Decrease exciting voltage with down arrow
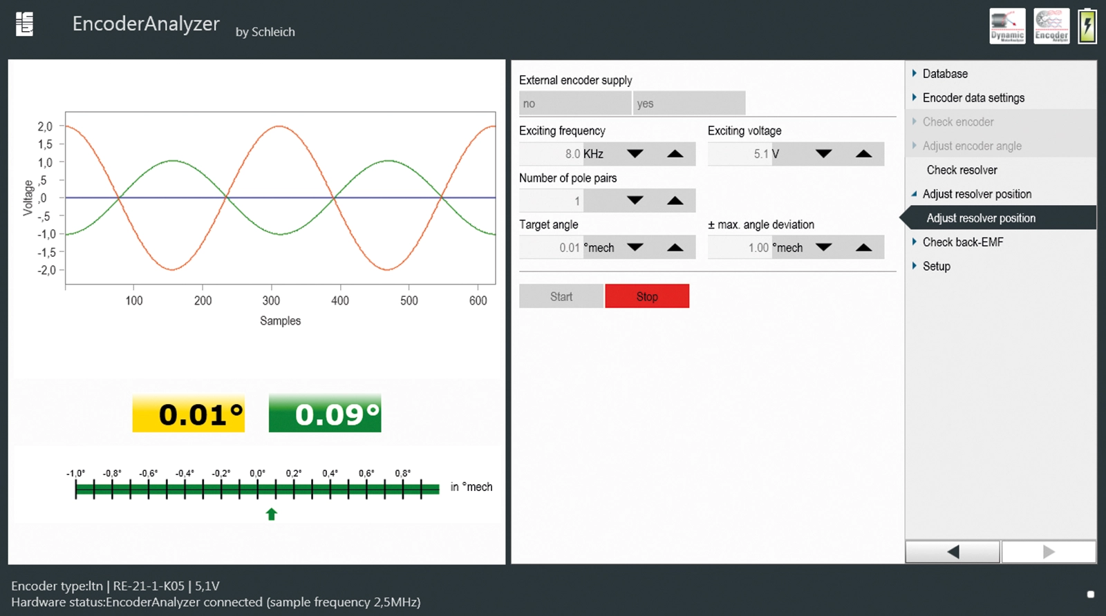 823,154
